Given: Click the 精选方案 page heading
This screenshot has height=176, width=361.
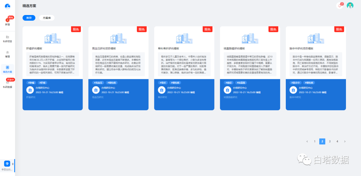Looking at the screenshot, I should point(29,6).
